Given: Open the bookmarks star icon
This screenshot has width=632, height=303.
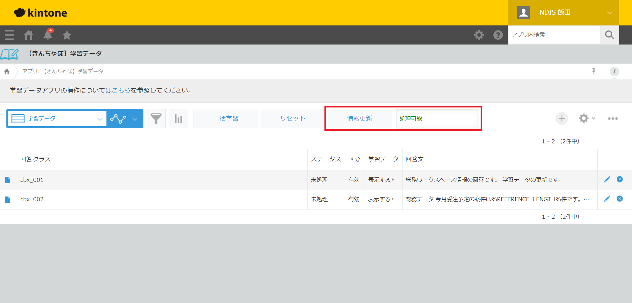Looking at the screenshot, I should (x=67, y=35).
